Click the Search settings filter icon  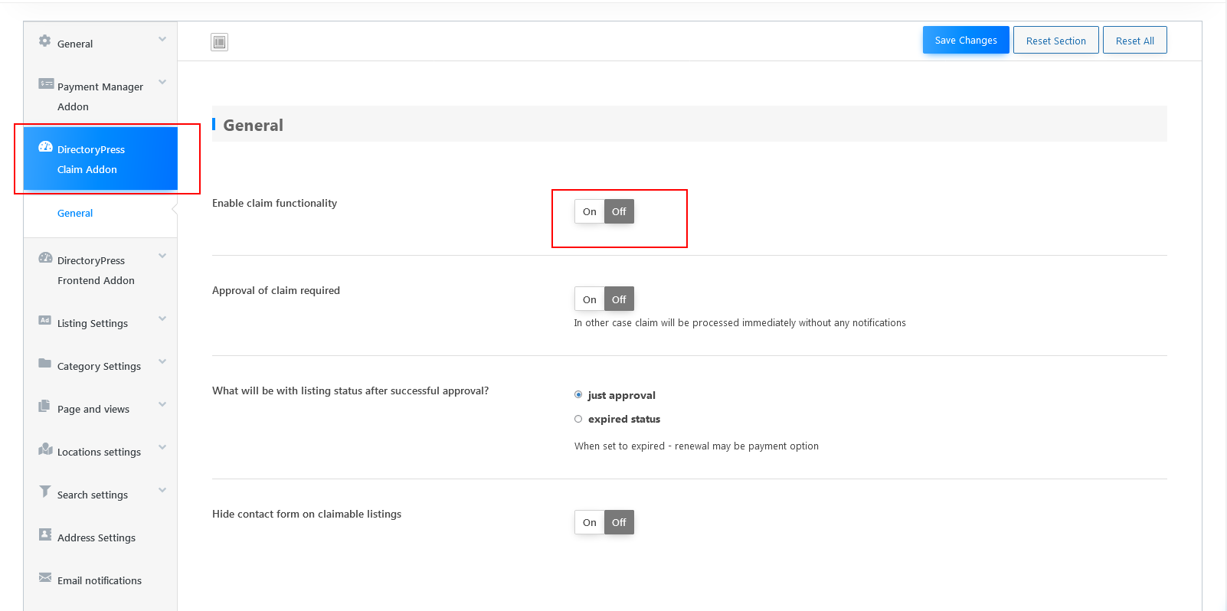point(45,492)
